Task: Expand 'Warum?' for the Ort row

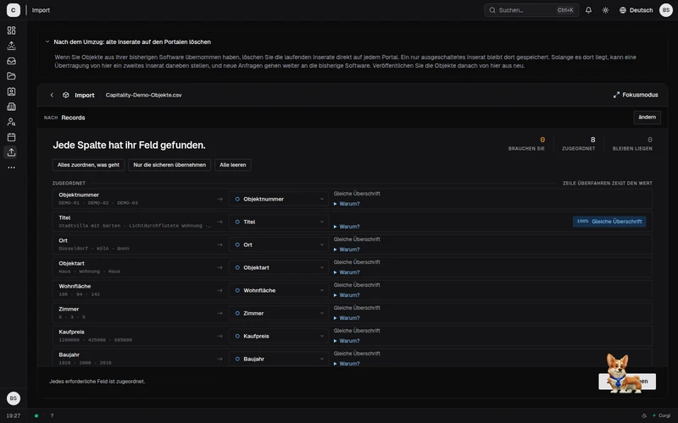Action: [347, 250]
